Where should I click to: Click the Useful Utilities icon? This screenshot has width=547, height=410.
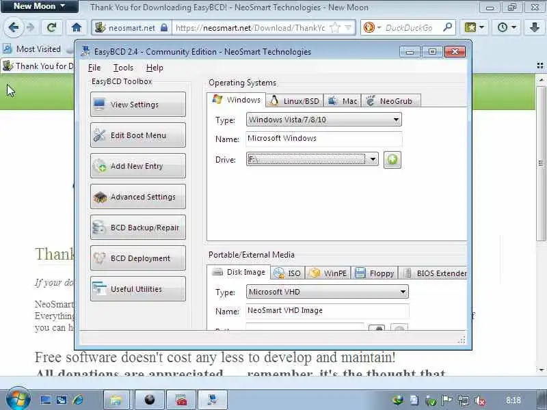[100, 288]
